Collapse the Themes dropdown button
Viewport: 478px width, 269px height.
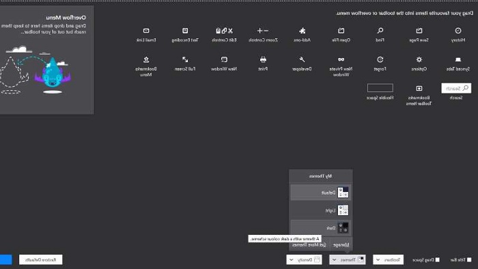(x=347, y=260)
